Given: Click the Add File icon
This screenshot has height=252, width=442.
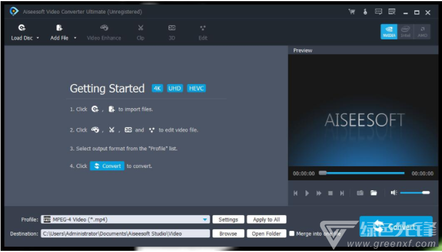Looking at the screenshot, I should pos(59,28).
